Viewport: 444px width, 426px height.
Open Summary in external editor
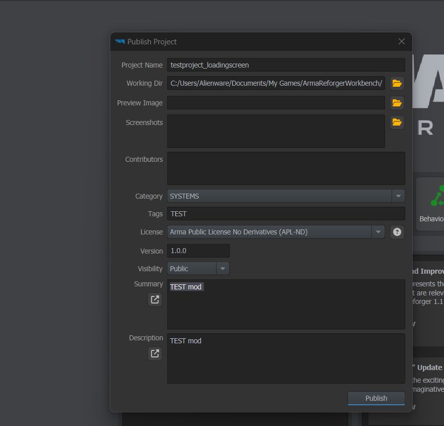point(155,299)
